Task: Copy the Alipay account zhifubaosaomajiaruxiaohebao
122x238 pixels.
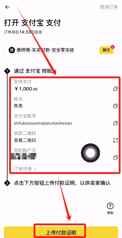Action: point(116,123)
